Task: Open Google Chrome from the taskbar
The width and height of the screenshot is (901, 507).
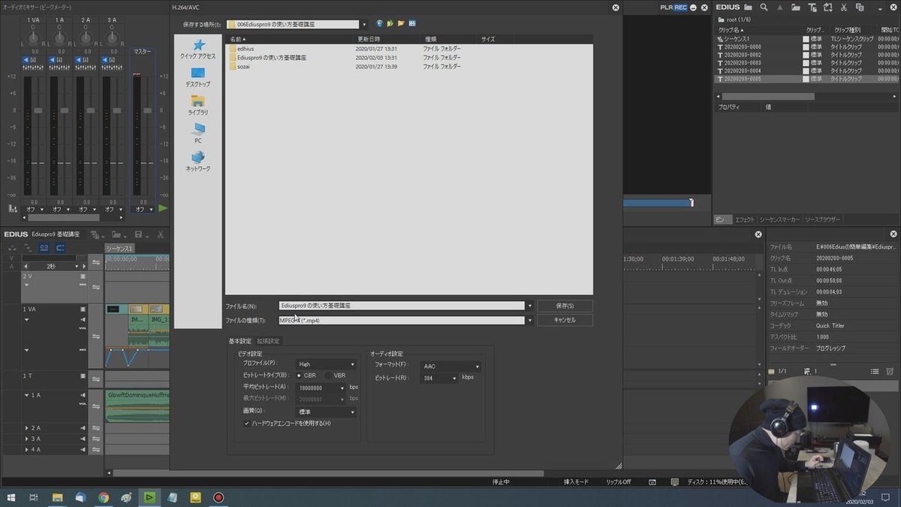Action: pyautogui.click(x=104, y=497)
